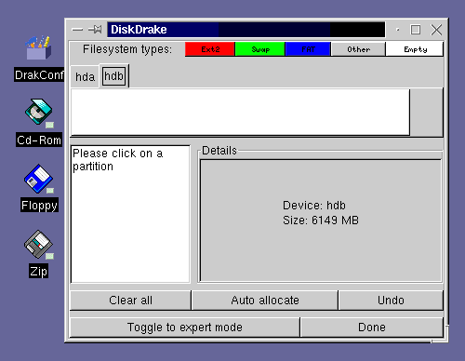Click 'Please click on a partition' text
465x361 pixels.
[x=118, y=160]
